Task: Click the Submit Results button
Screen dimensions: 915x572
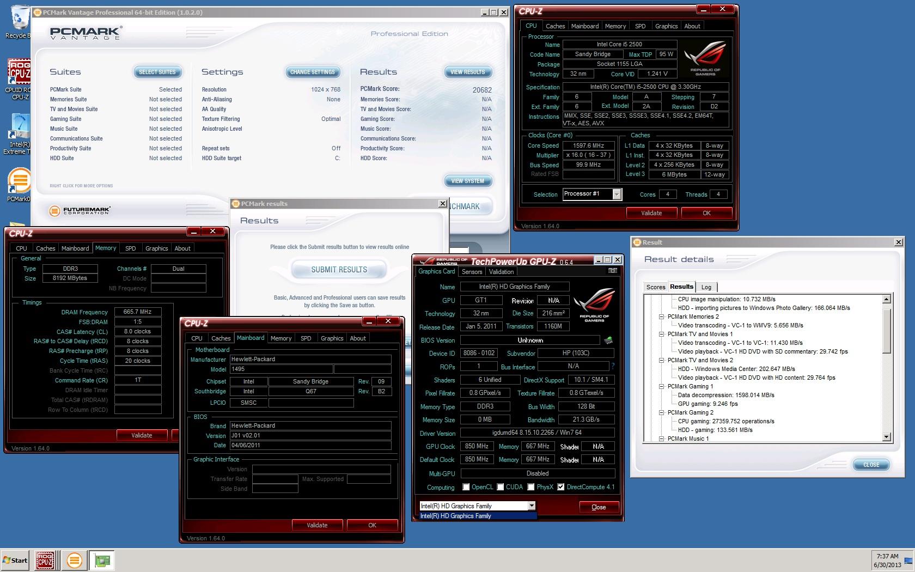Action: coord(339,270)
